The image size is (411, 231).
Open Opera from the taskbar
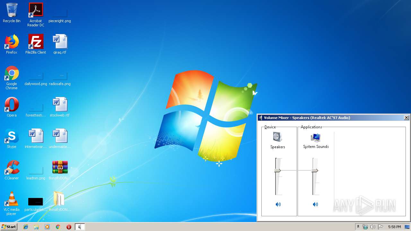69,227
